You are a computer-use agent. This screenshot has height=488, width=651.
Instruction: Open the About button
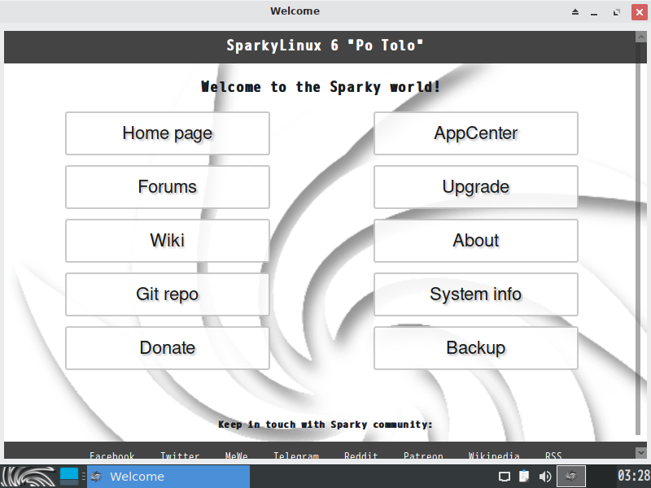coord(476,240)
